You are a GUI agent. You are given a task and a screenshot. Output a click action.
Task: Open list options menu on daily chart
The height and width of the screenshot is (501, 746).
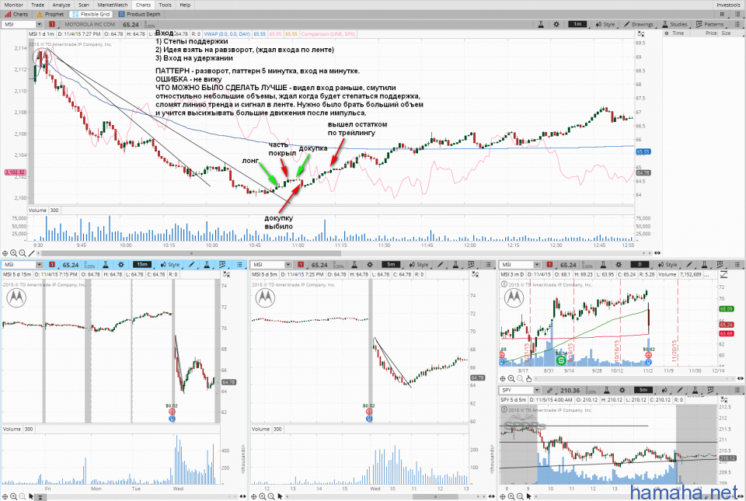[x=737, y=265]
